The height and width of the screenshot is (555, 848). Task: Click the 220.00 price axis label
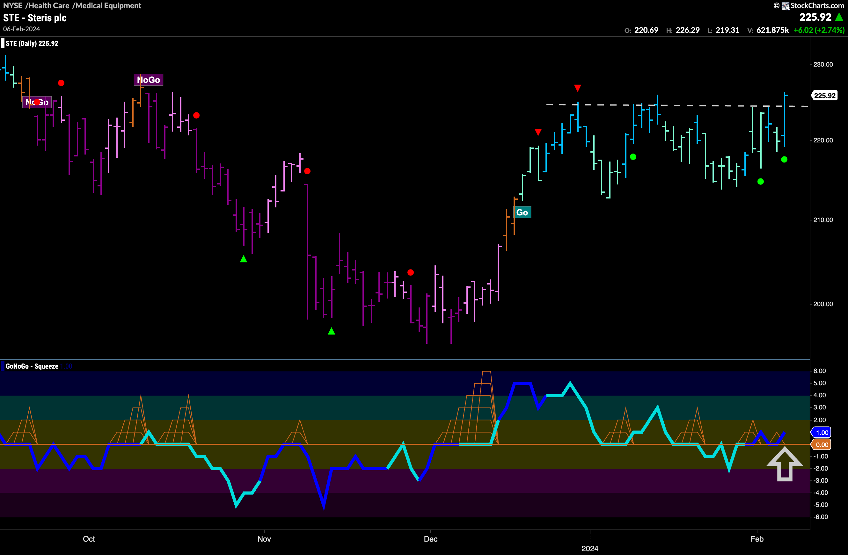click(x=823, y=140)
